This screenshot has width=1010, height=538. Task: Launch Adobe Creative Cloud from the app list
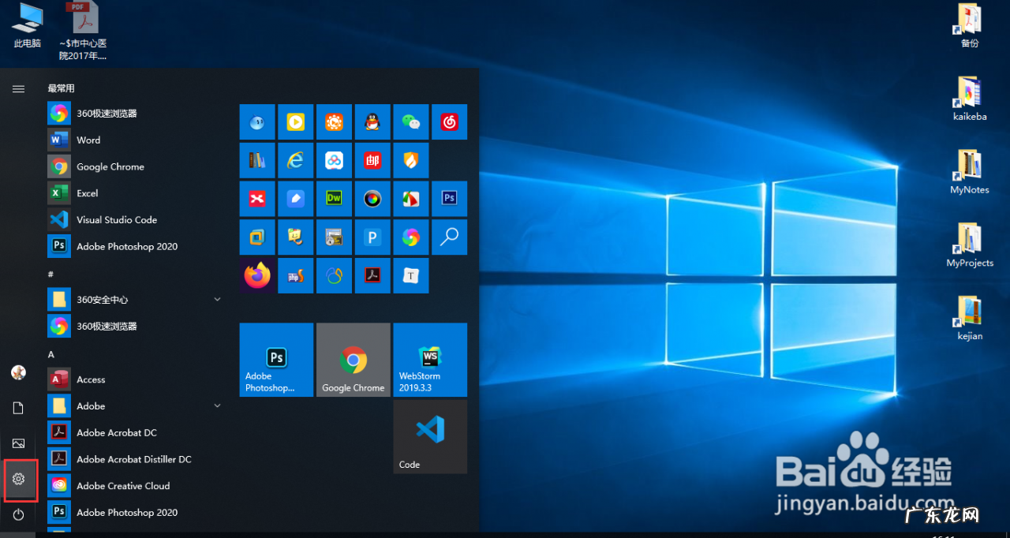[122, 486]
